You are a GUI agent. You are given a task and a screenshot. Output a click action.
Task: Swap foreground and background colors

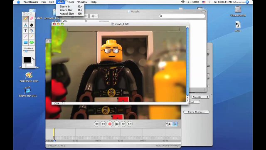point(33,59)
